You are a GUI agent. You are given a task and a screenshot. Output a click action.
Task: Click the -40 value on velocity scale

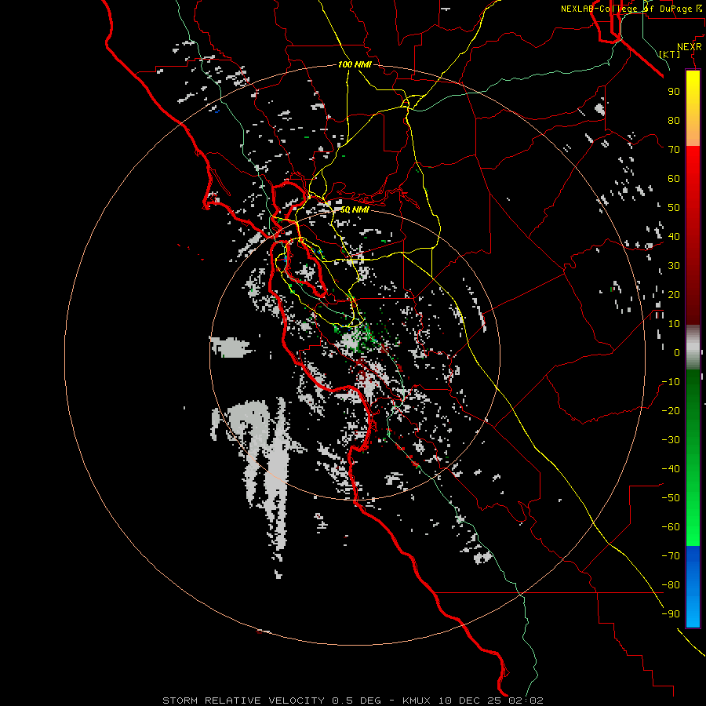pos(671,469)
